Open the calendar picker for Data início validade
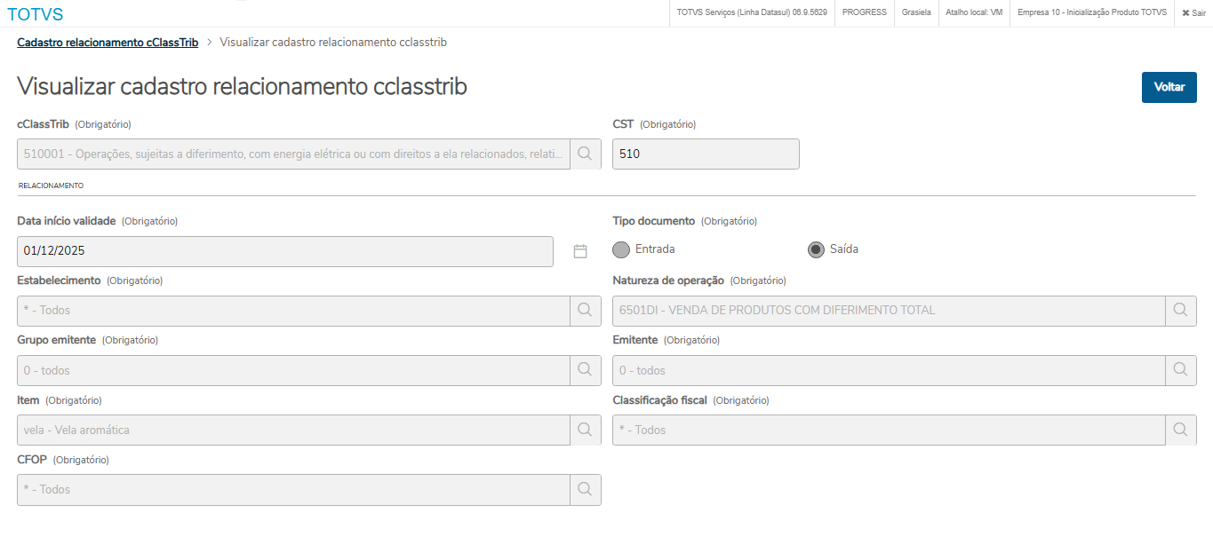This screenshot has width=1213, height=537. tap(580, 251)
